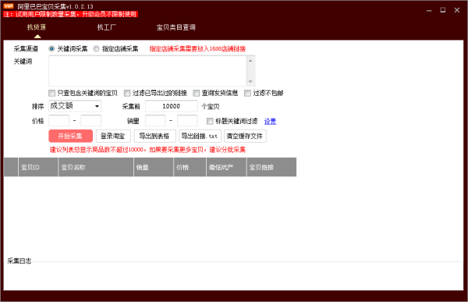Screen dimensions: 468x302
Task: Click the red 开始采集 button
Action: pyautogui.click(x=70, y=136)
